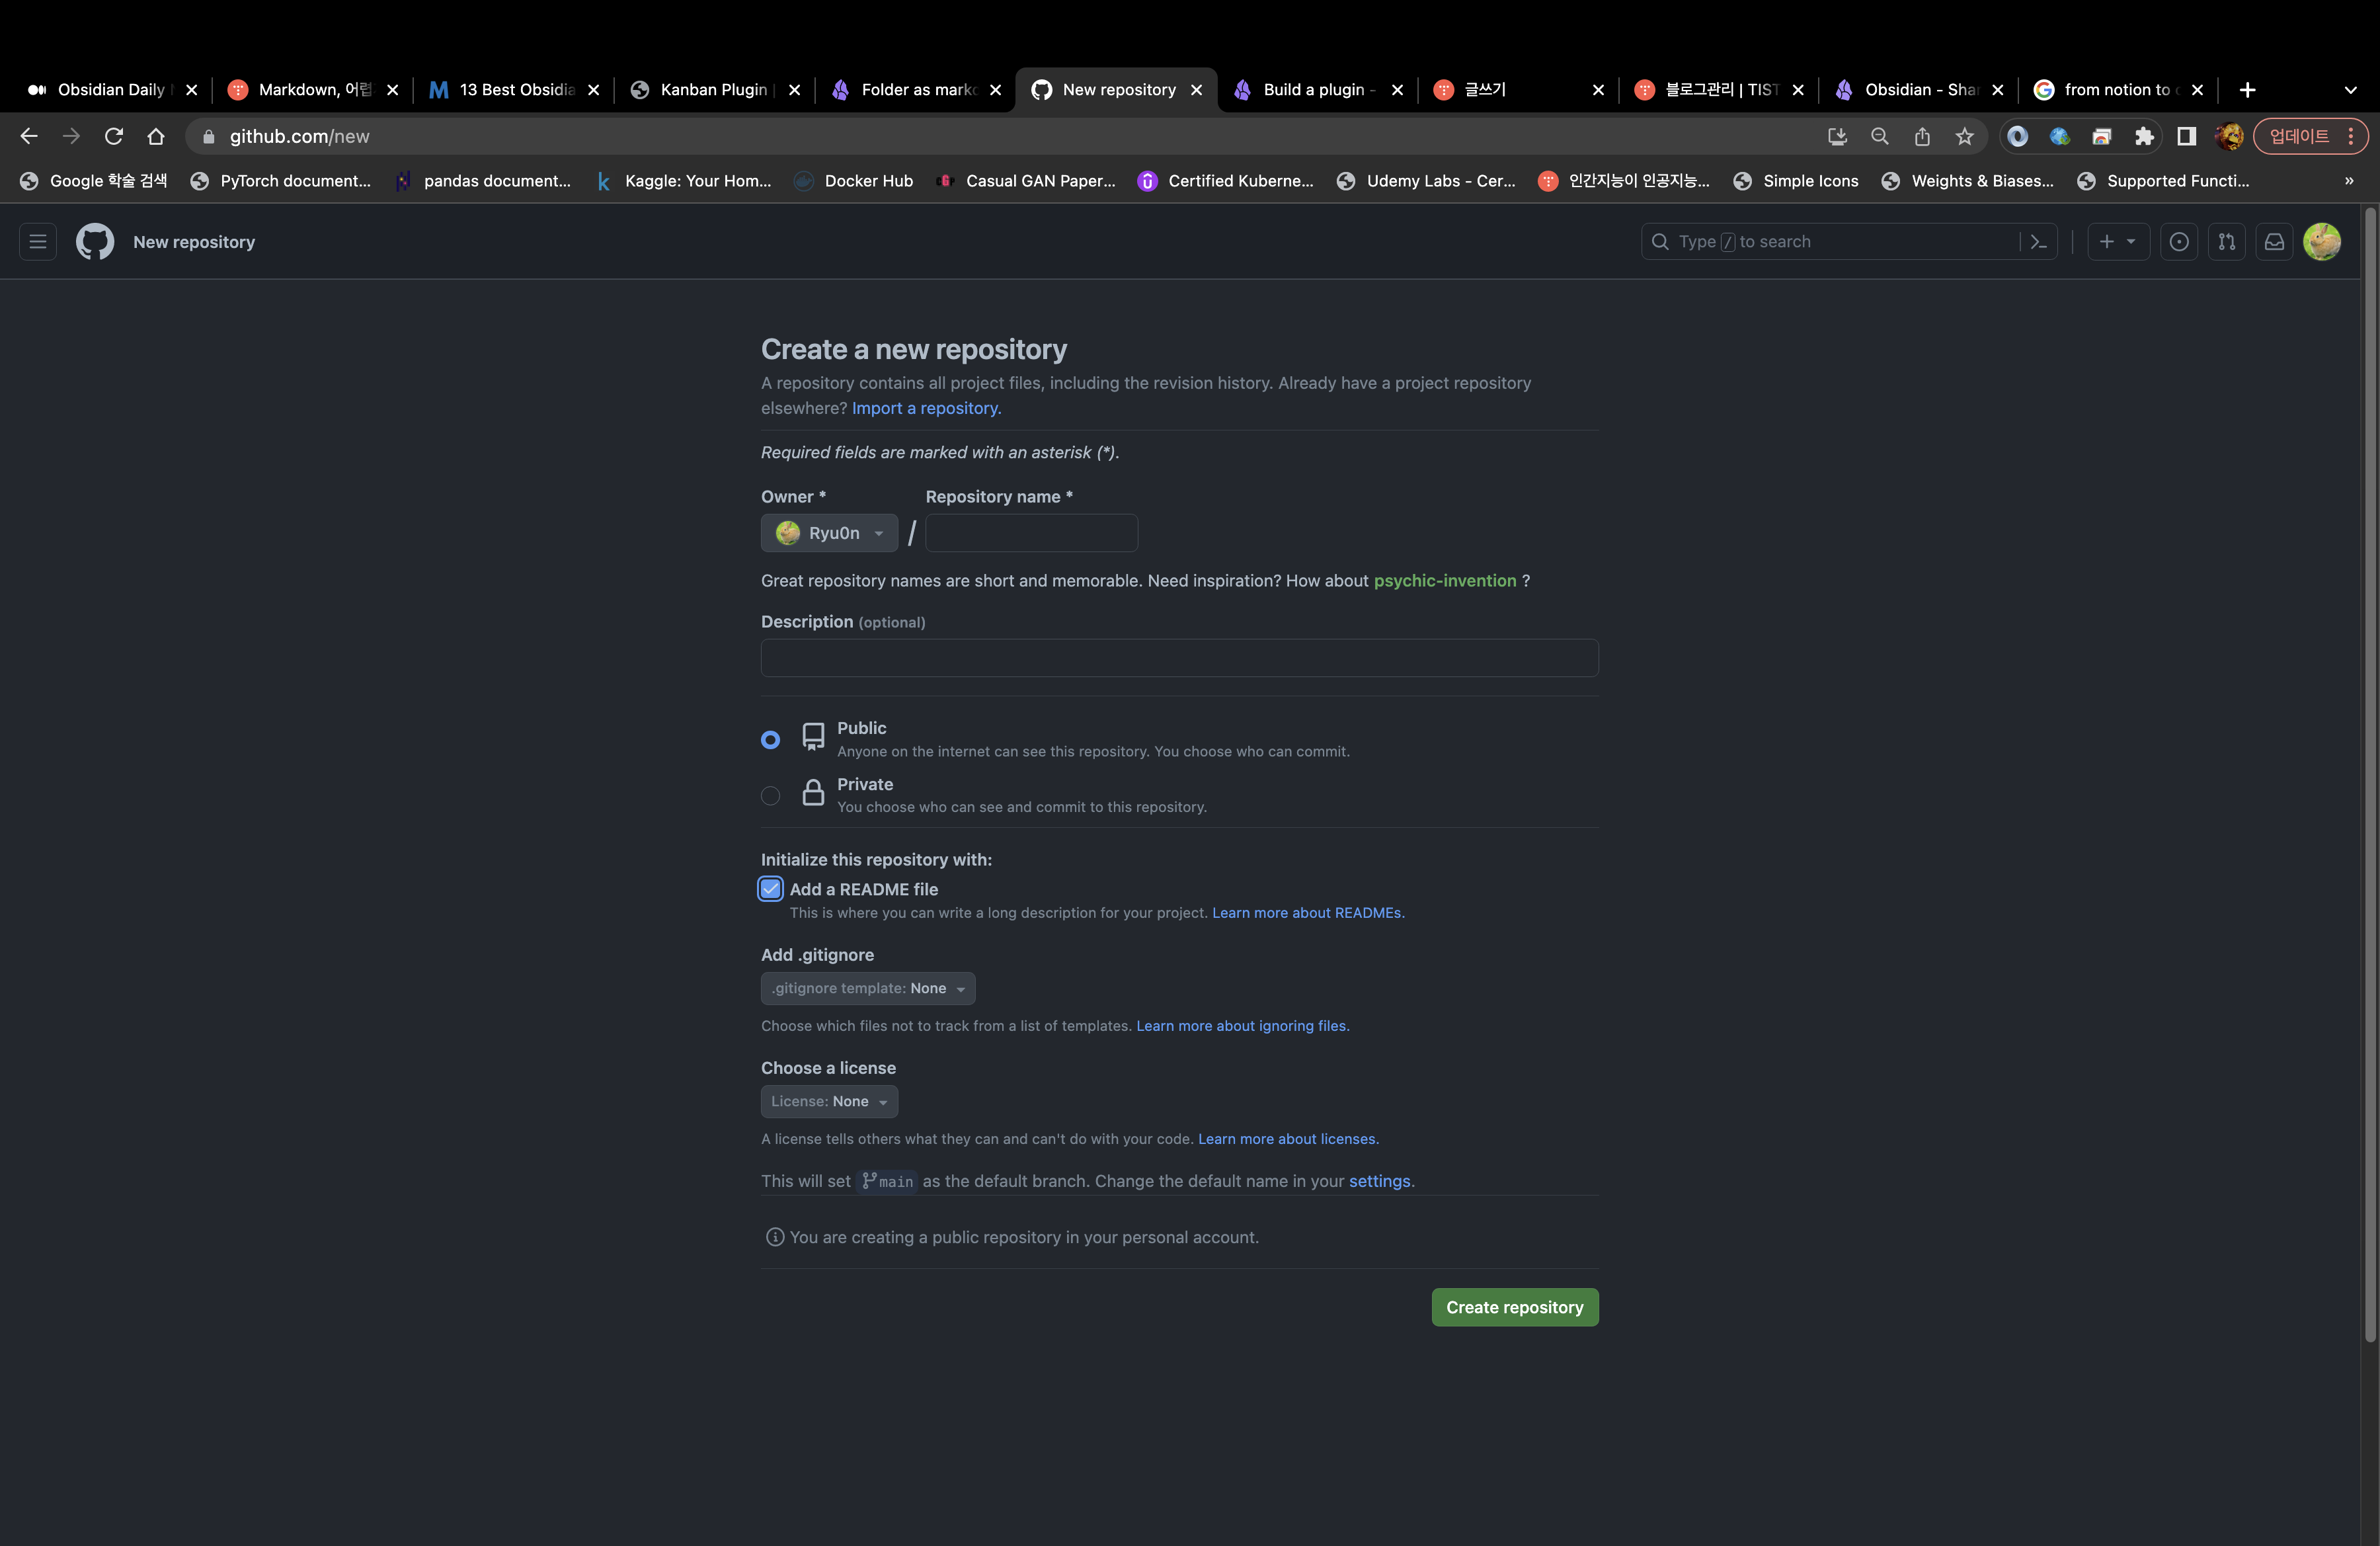2380x1546 pixels.
Task: Select the Public visibility option
Action: [x=770, y=739]
